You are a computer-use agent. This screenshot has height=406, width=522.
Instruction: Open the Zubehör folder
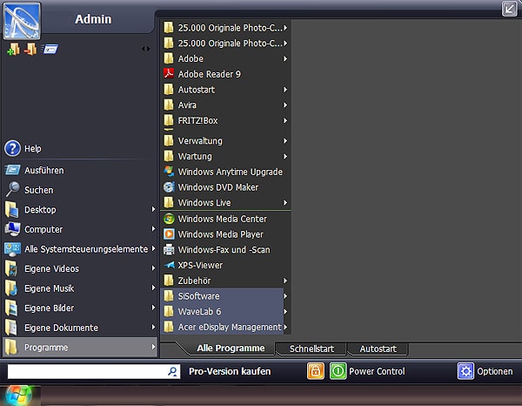point(225,281)
